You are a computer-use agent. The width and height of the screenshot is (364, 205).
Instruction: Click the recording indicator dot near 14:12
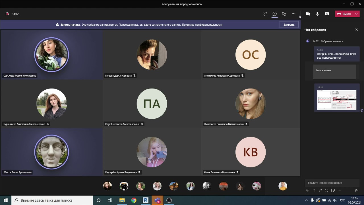(7, 14)
